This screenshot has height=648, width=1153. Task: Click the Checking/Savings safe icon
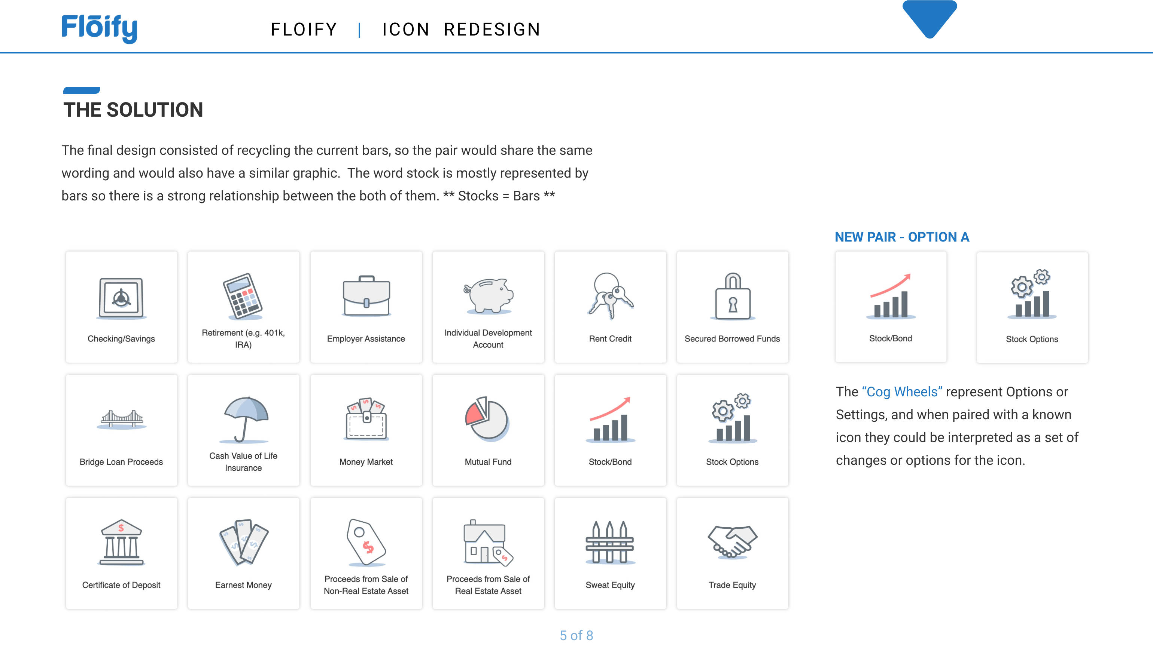coord(121,298)
